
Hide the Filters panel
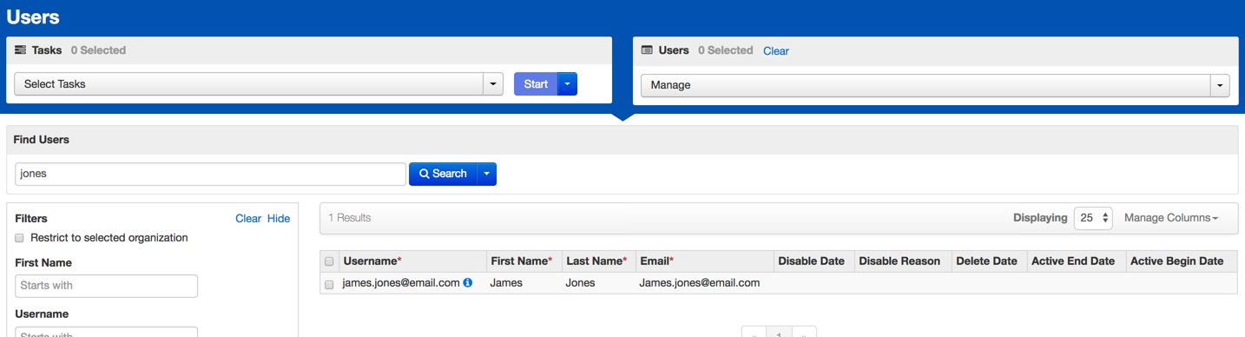(x=279, y=219)
